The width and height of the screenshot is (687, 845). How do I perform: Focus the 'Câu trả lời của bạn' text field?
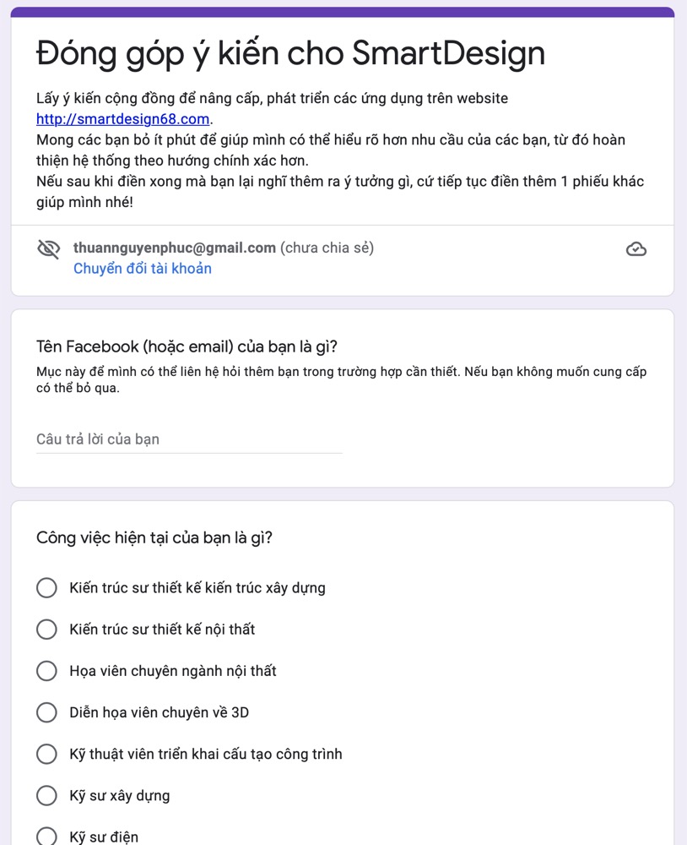point(189,439)
